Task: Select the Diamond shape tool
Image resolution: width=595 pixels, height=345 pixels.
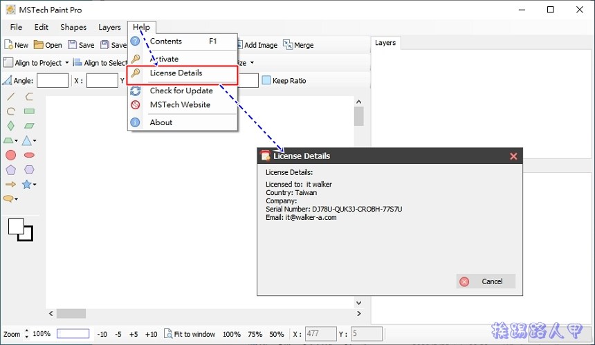Action: [x=10, y=126]
